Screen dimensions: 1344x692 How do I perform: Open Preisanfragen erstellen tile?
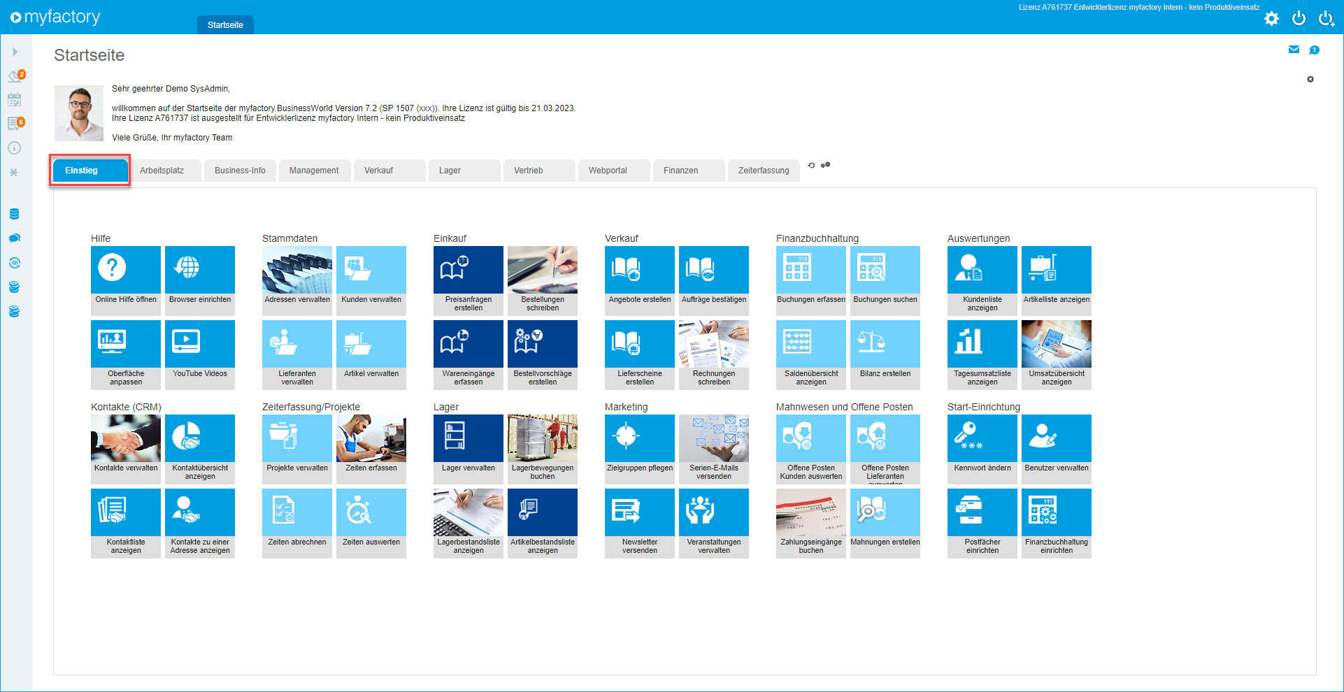click(469, 280)
